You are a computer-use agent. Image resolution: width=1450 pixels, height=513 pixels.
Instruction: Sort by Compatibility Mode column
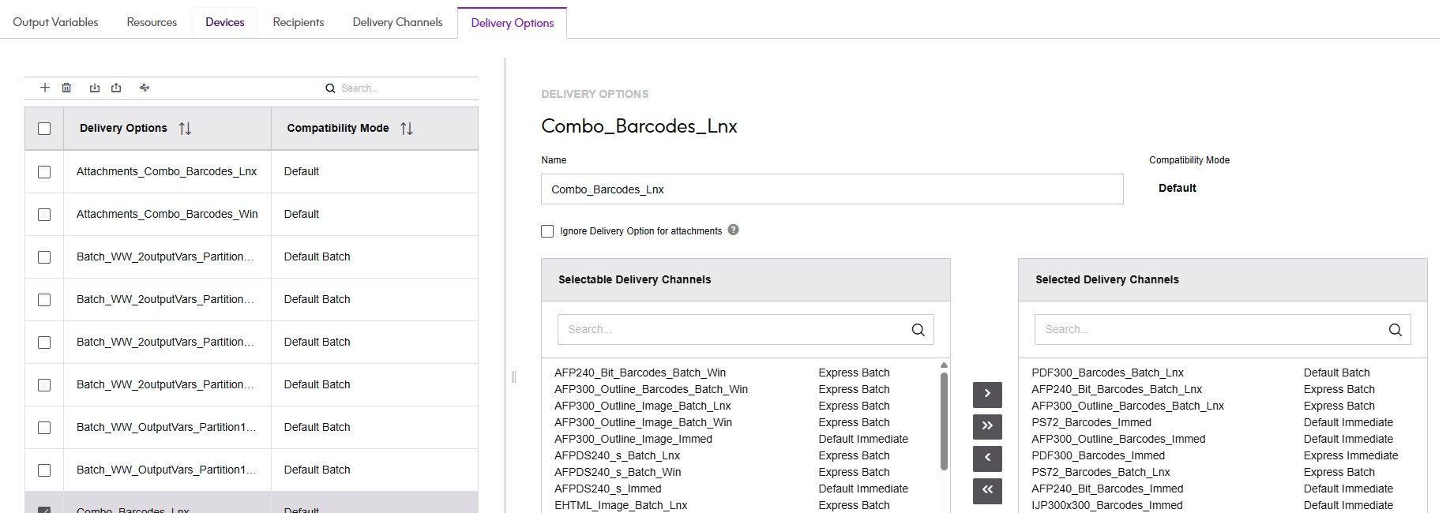(x=407, y=129)
